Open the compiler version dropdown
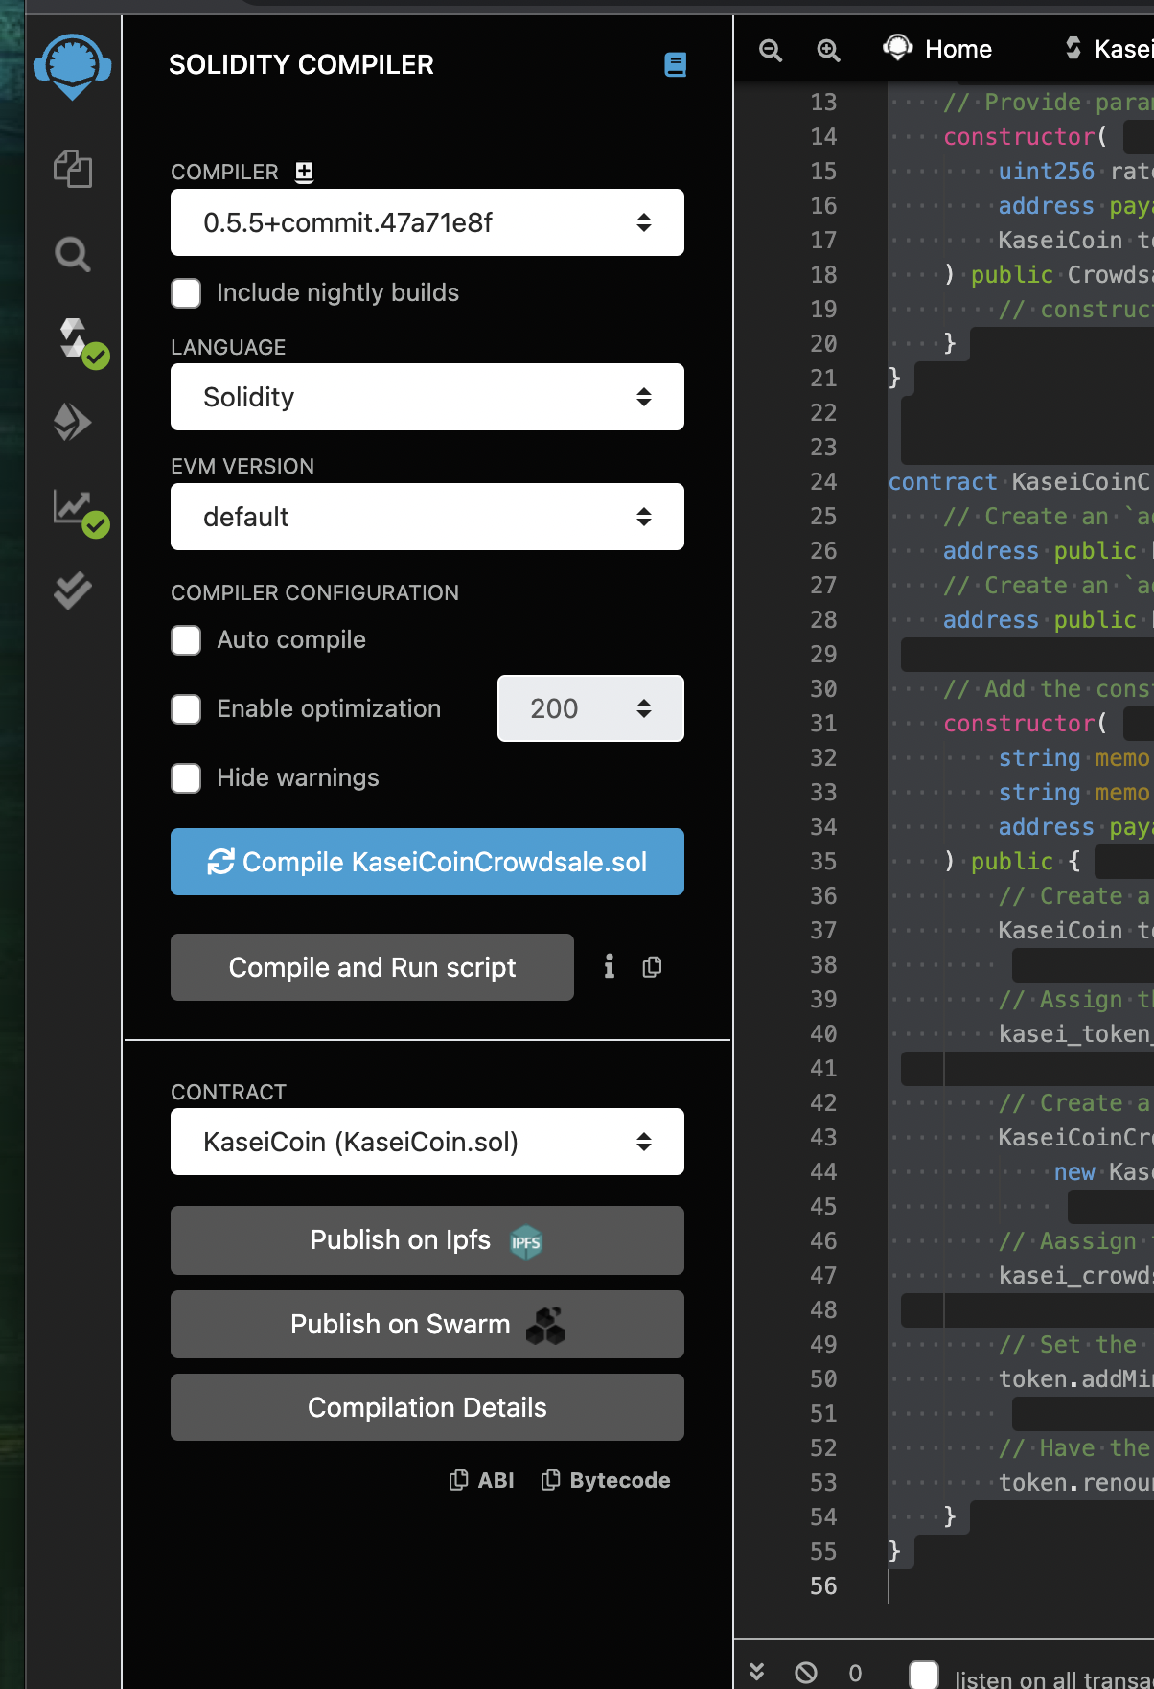The image size is (1154, 1689). [427, 222]
